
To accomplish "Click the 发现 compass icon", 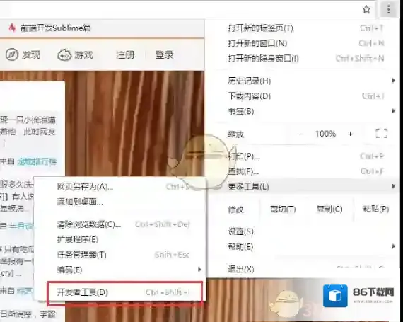I will [12, 54].
